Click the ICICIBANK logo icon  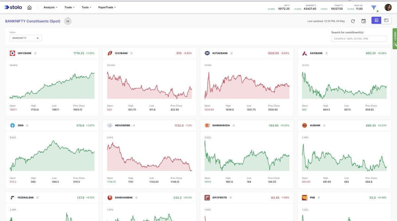110,53
